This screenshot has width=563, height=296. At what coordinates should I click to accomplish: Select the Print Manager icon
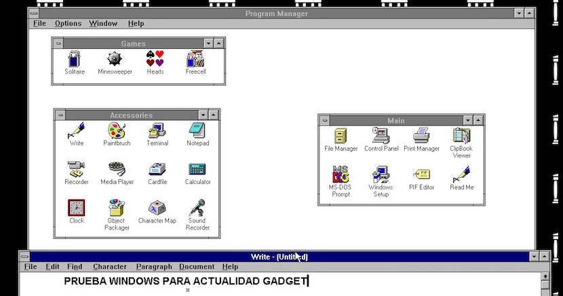[x=421, y=136]
